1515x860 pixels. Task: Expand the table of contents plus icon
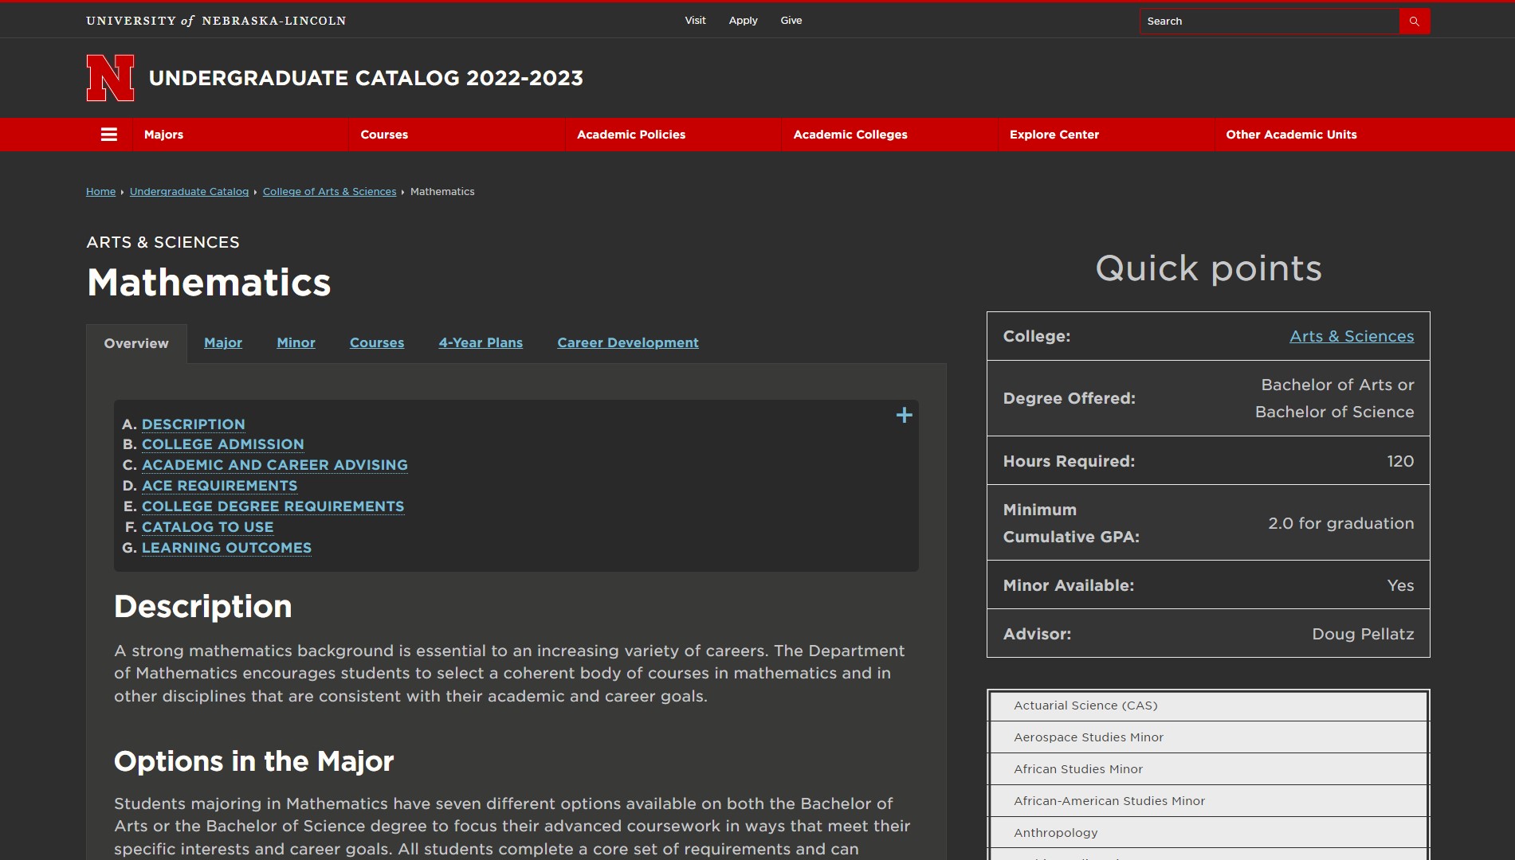pyautogui.click(x=904, y=415)
